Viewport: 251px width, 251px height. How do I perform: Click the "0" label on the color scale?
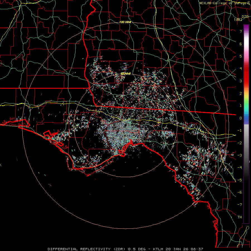(x=241, y=118)
